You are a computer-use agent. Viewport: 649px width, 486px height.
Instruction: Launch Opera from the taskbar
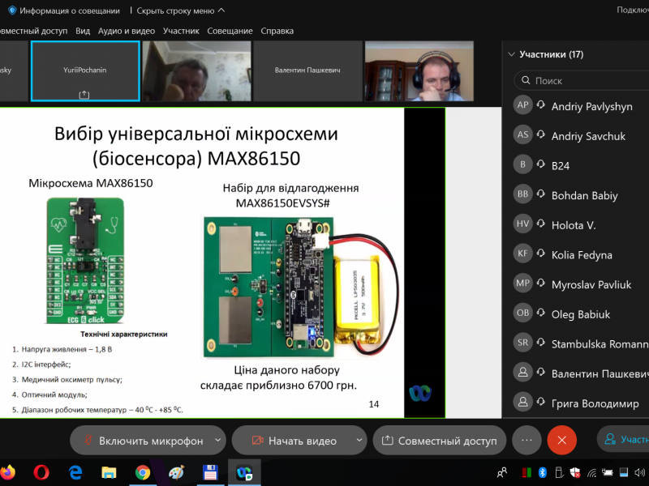(x=41, y=472)
